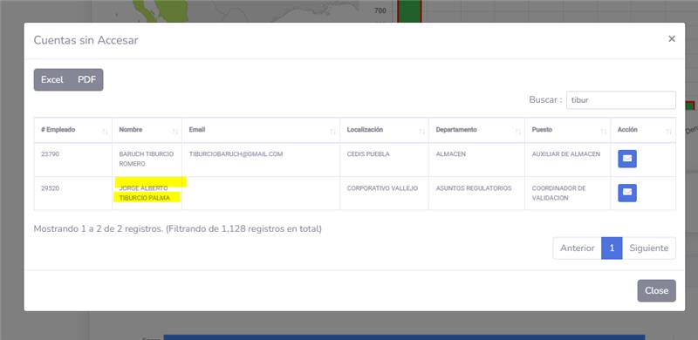
Task: Send email to Jorge Alberto Tiburcio Palma
Action: (x=626, y=193)
